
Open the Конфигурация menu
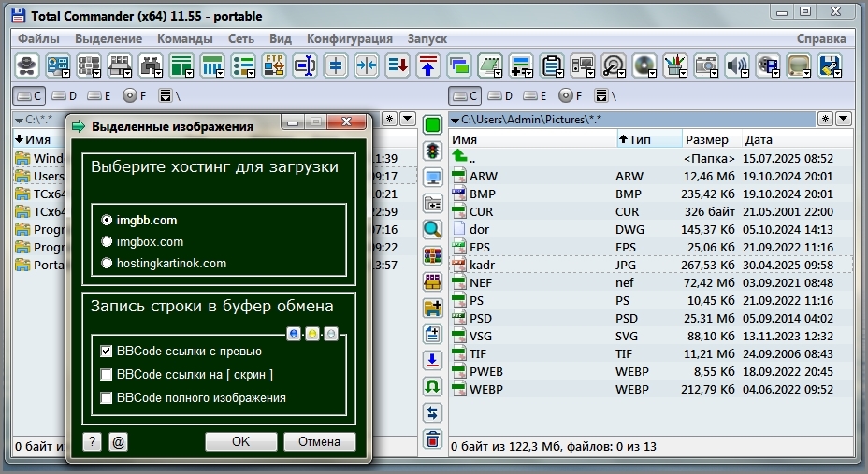(350, 38)
